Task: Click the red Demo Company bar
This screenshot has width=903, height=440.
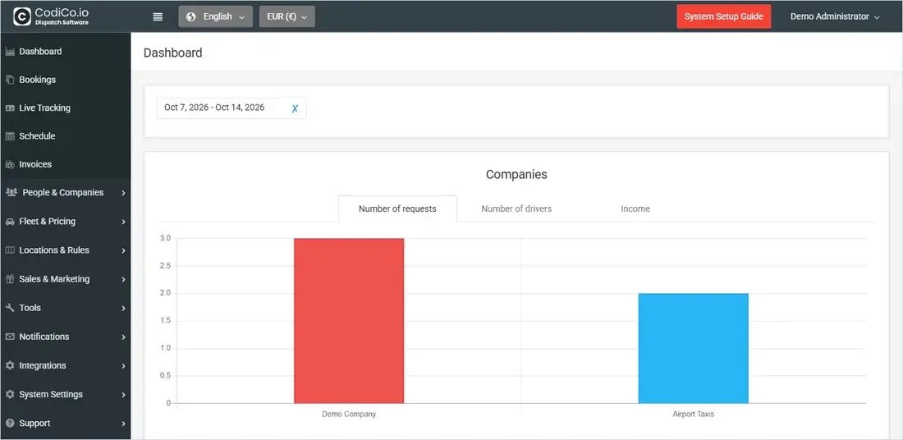Action: (x=349, y=321)
